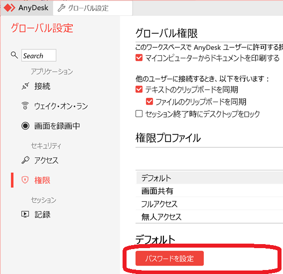Select the 無人アクセス profile row
This screenshot has width=283, height=274.
209,217
